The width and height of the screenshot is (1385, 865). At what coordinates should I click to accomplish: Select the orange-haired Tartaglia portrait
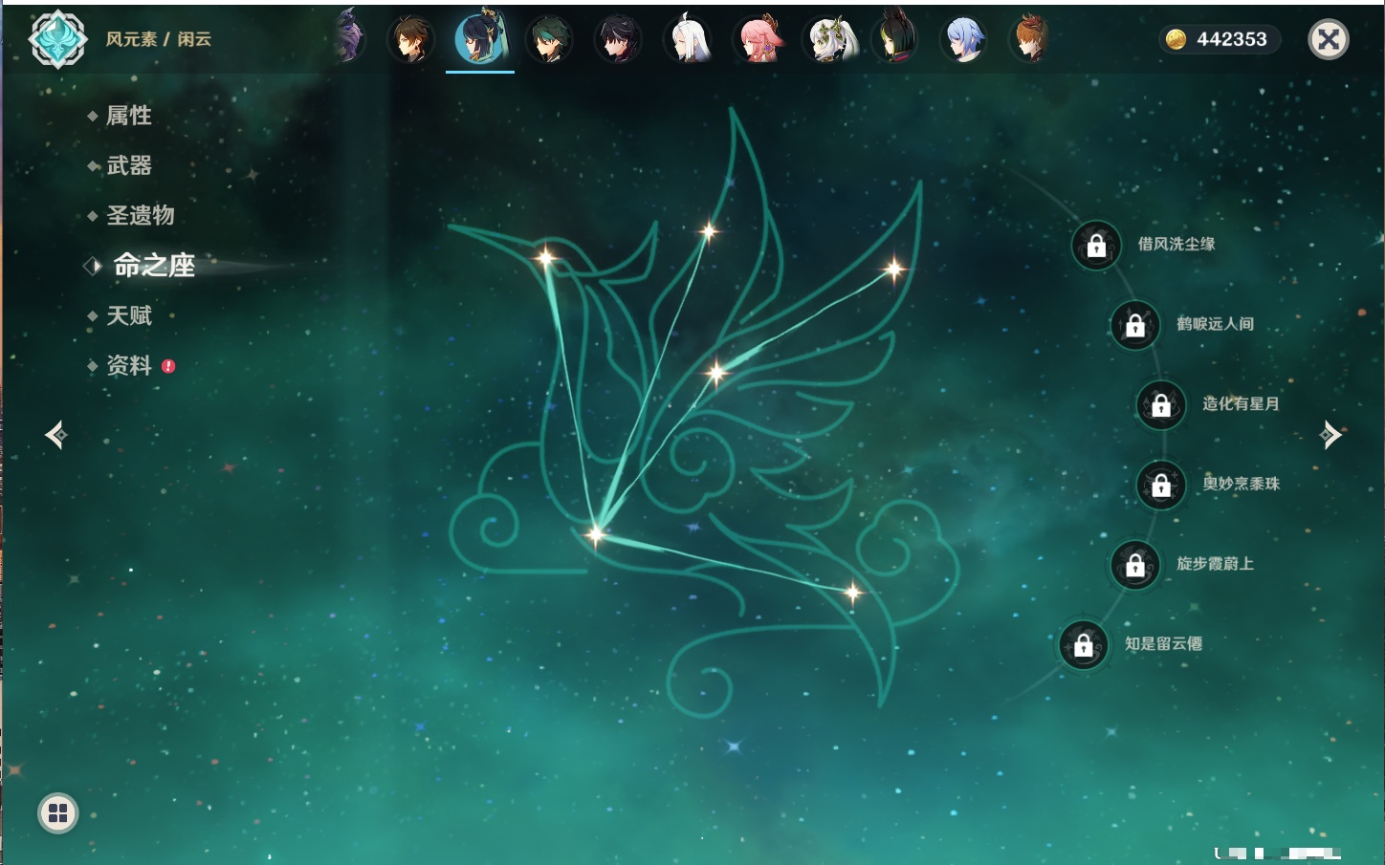[x=1031, y=39]
